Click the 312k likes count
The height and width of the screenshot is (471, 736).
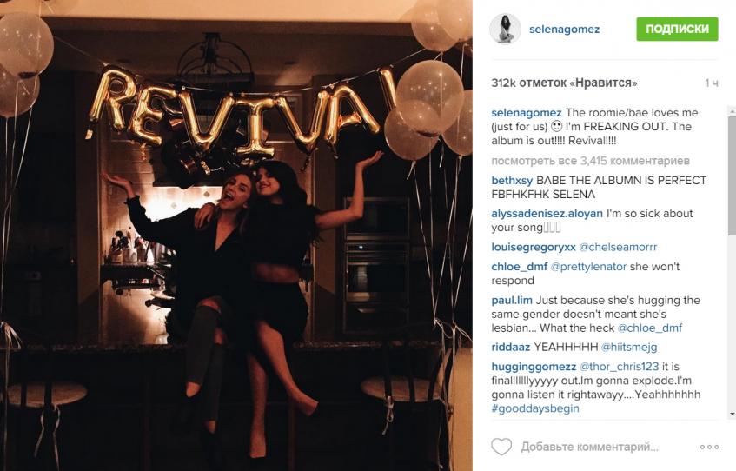click(x=564, y=83)
